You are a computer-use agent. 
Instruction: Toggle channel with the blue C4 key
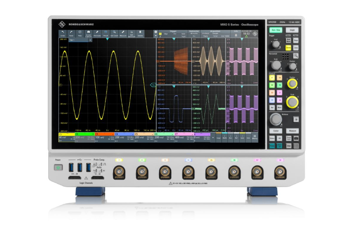(x=272, y=100)
